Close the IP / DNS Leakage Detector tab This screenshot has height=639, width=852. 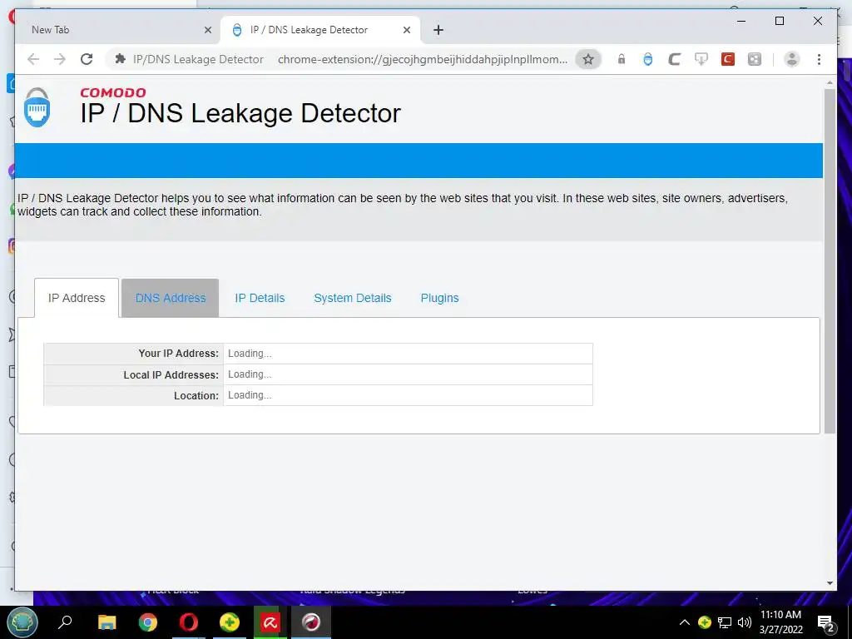click(x=406, y=30)
